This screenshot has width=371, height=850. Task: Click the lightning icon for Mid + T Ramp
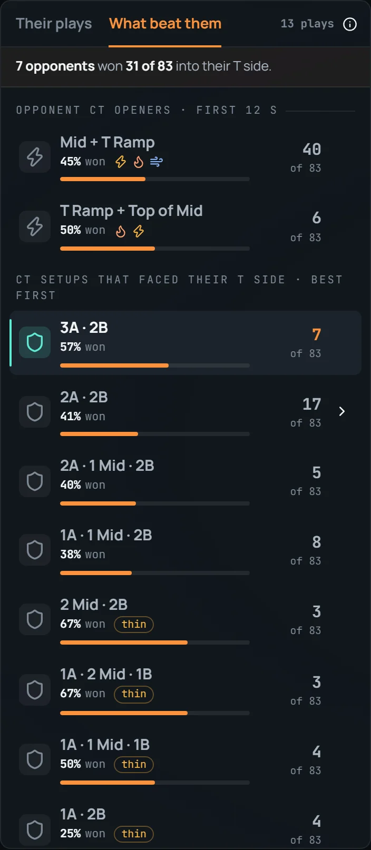[35, 157]
